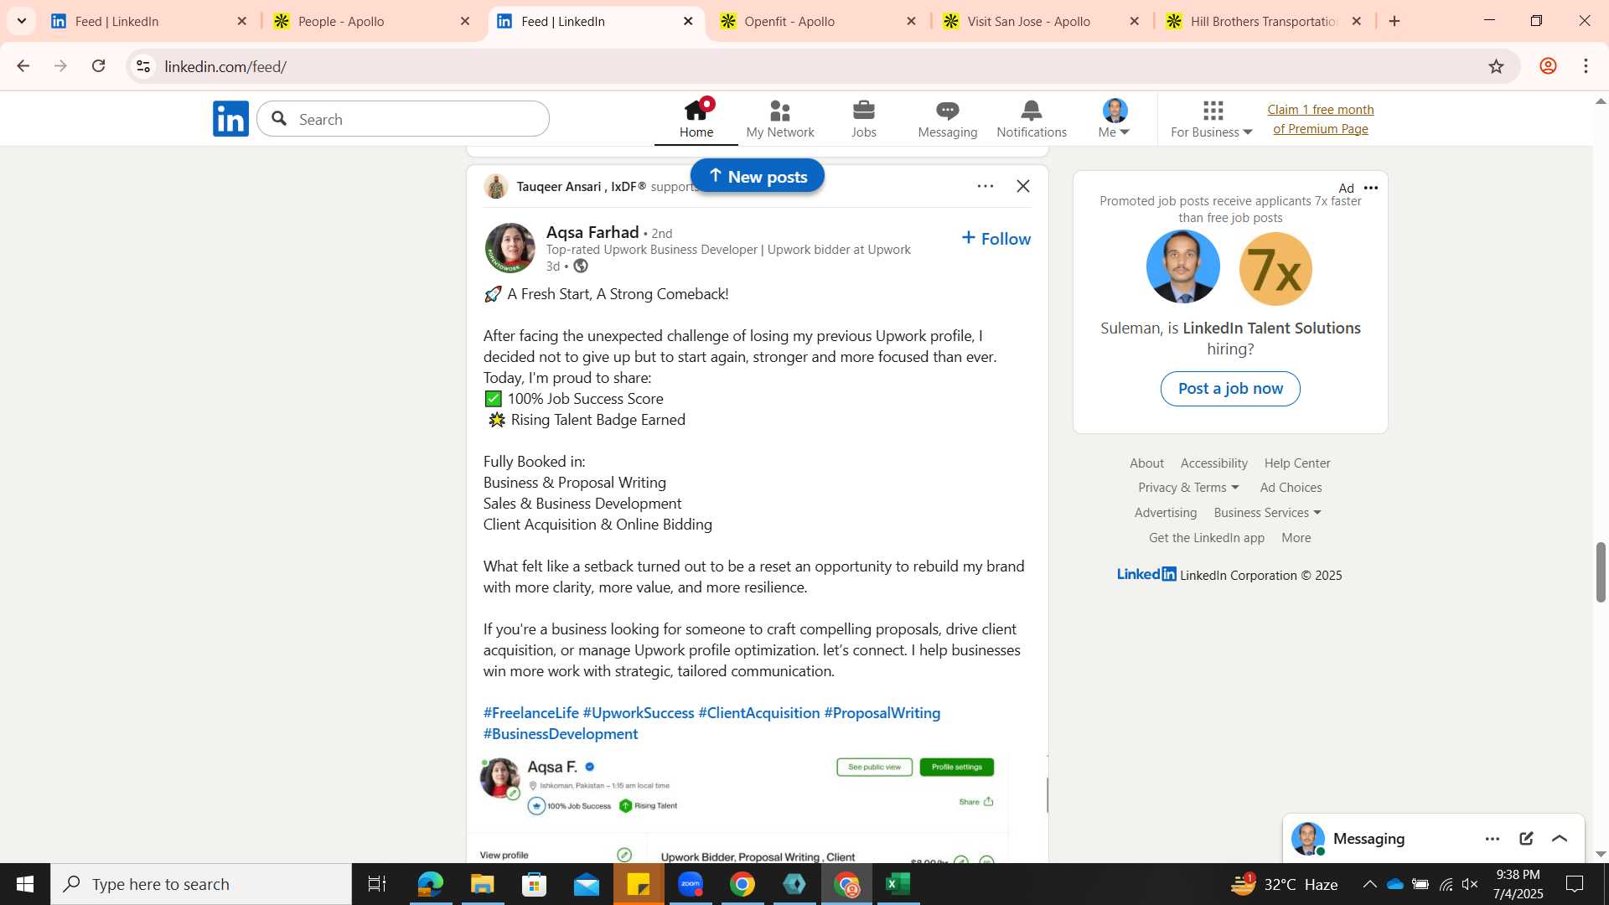1609x905 pixels.
Task: Open File Explorer from the taskbar
Action: [482, 884]
